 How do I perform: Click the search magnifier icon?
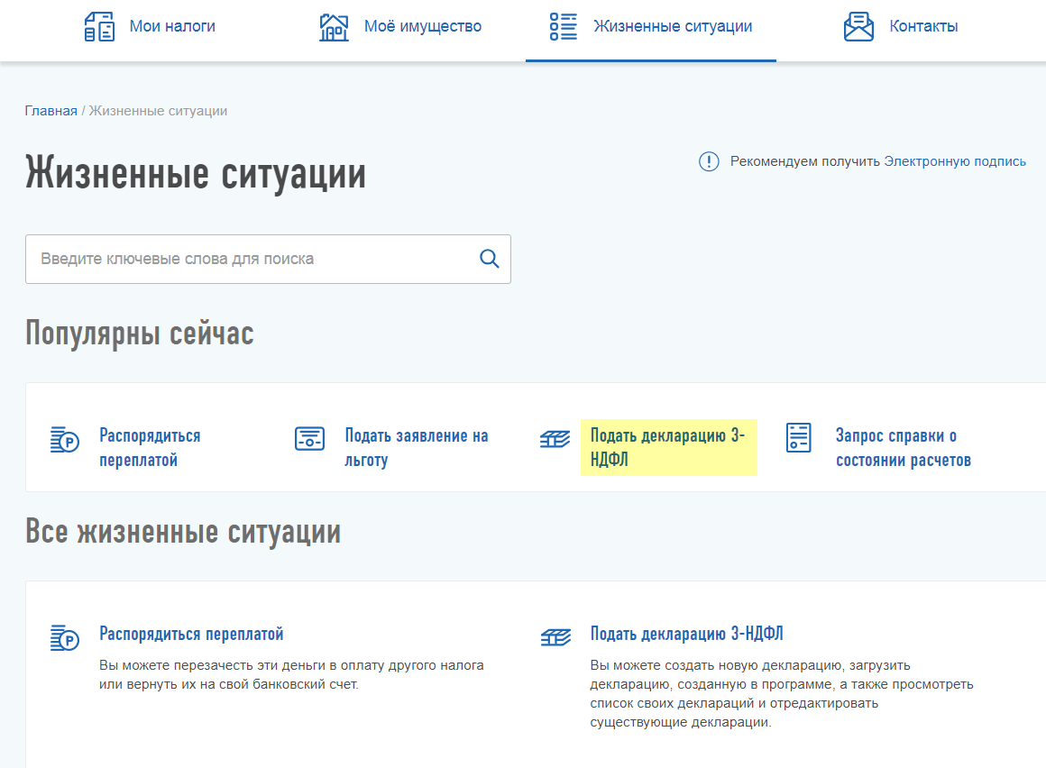click(489, 259)
